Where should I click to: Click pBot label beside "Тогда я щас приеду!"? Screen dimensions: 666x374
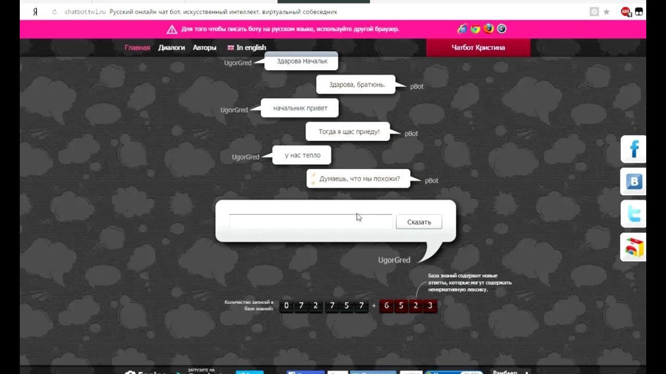click(412, 133)
